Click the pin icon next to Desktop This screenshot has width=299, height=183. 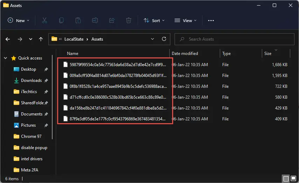46,69
